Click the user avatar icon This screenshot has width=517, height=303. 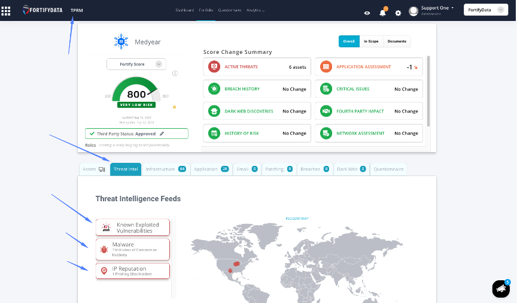coord(413,11)
